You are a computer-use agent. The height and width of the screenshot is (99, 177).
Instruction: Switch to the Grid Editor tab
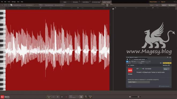coord(86,2)
